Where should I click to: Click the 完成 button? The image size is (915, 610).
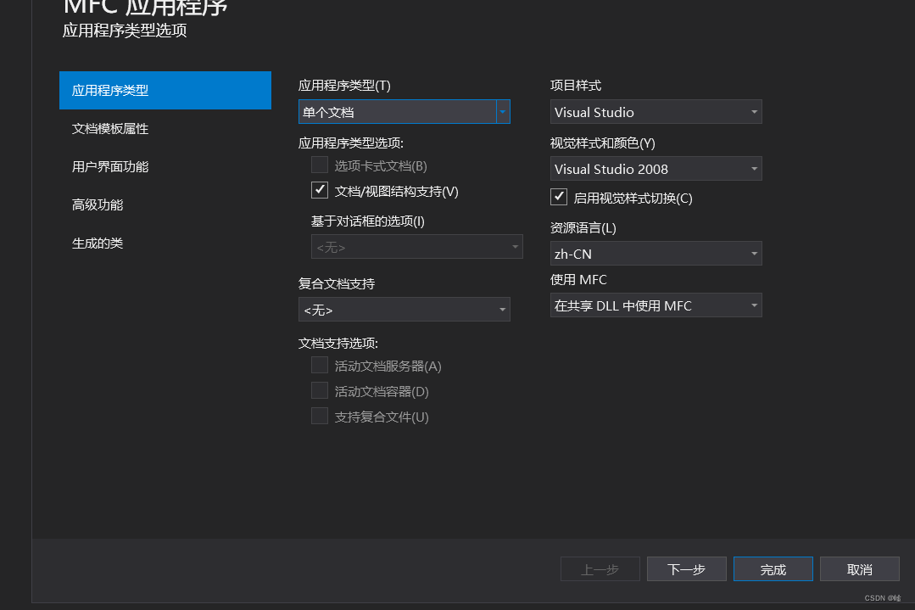(x=773, y=568)
